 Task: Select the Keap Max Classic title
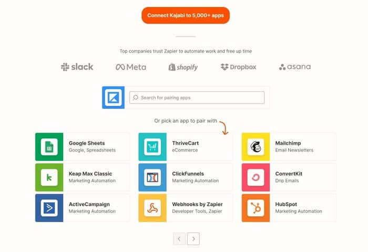pos(90,174)
